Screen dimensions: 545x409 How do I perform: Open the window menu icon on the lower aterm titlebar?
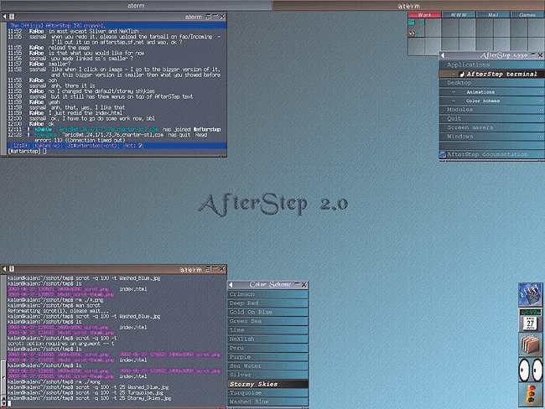pos(12,268)
